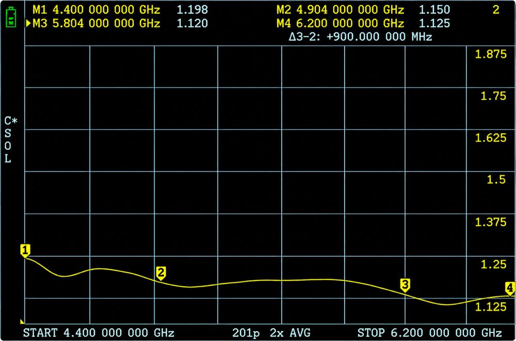Screen dimensions: 516x341
Task: Click the M2 4.904 000 000 GHz readout
Action: coord(340,10)
